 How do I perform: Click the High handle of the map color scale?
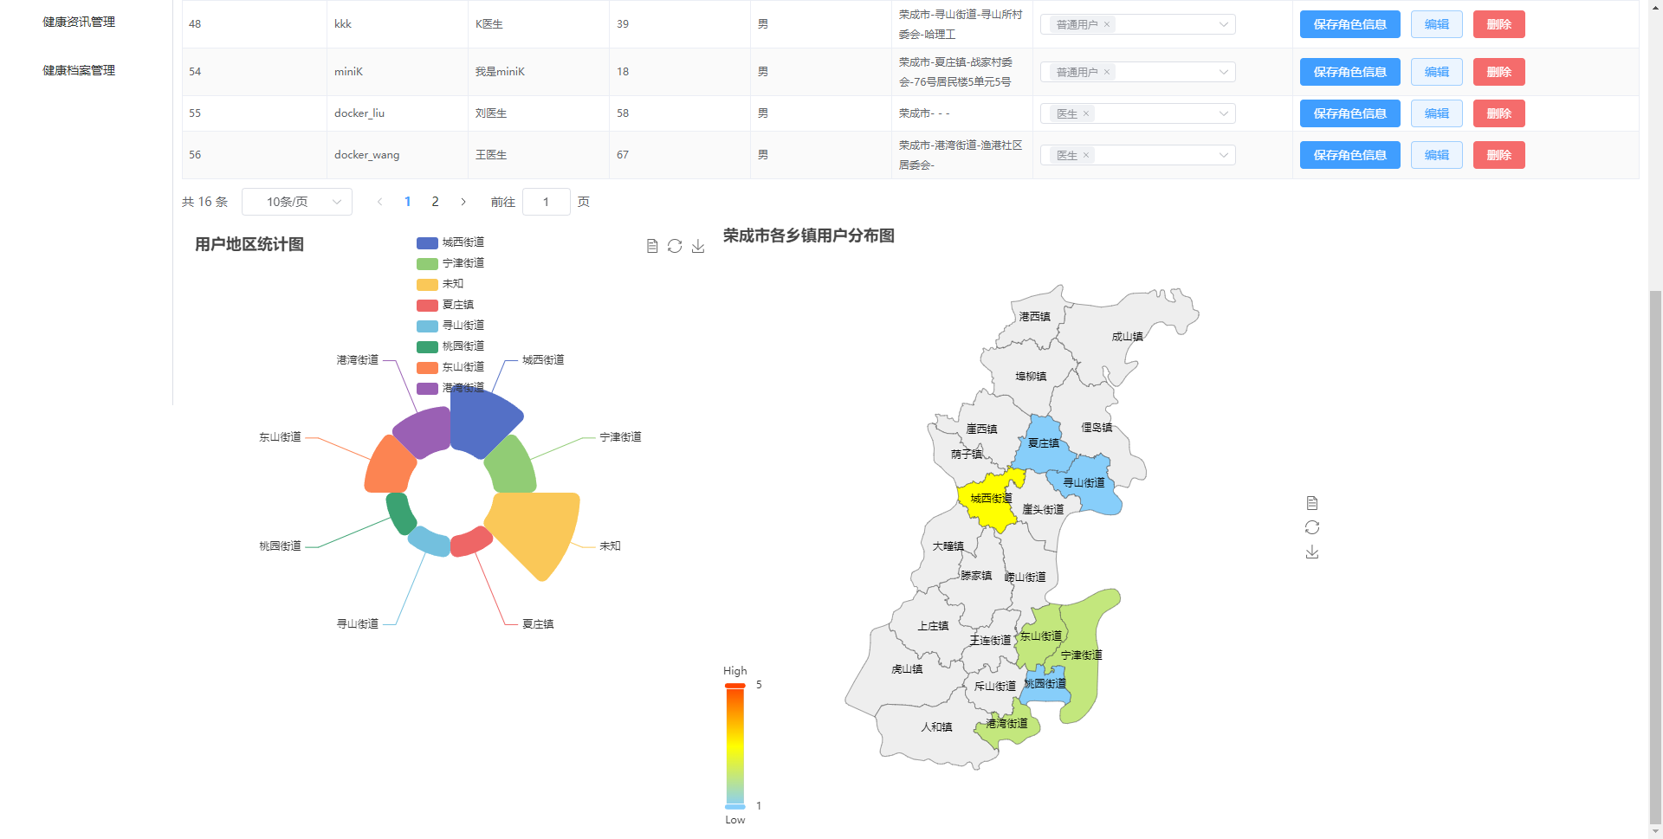pos(735,686)
